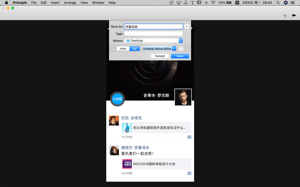Expand the save dialog with the chevron button

tap(187, 27)
